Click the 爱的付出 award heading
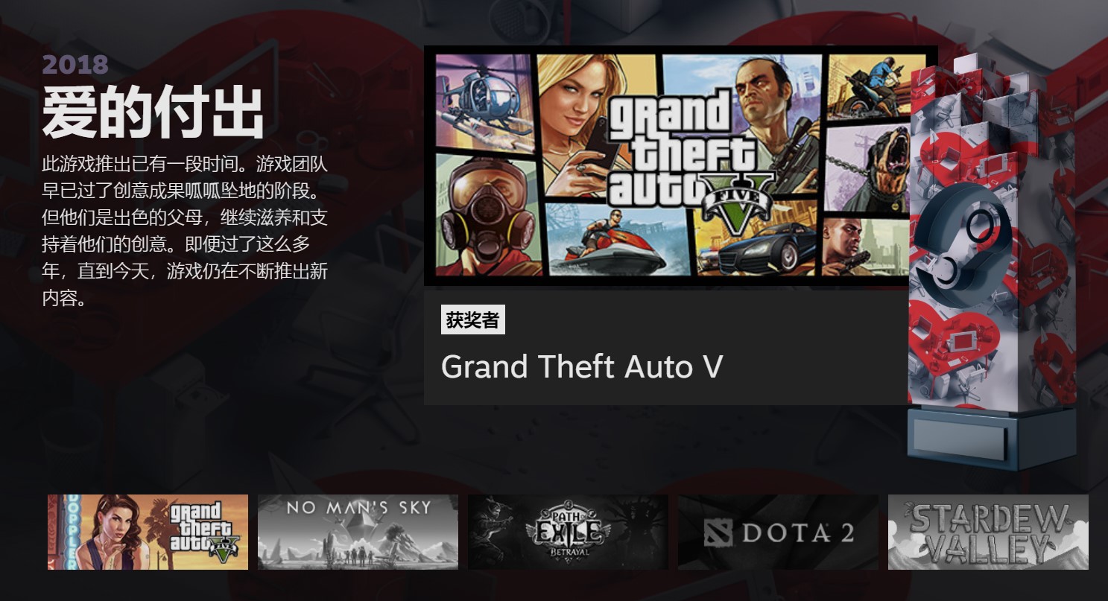1108x601 pixels. pos(153,112)
